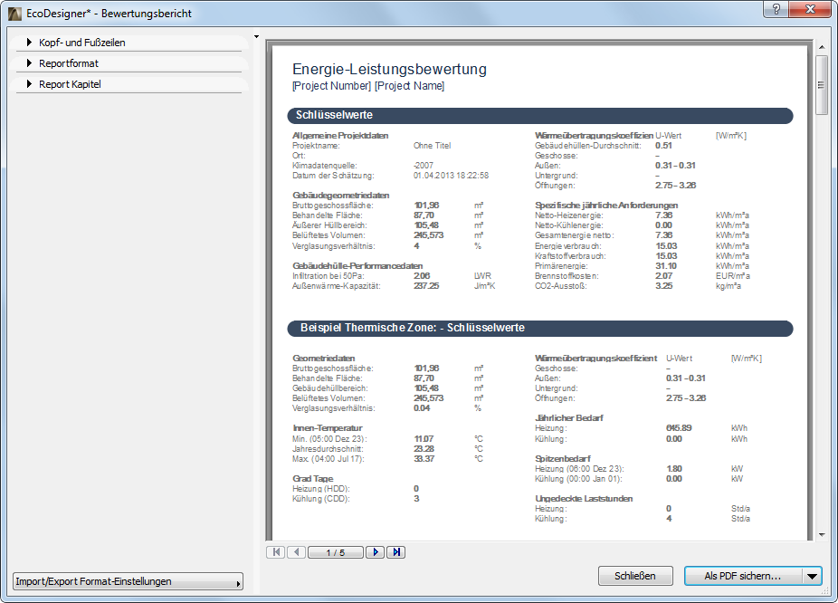Open the Als PDF sichern dropdown arrow

(812, 576)
